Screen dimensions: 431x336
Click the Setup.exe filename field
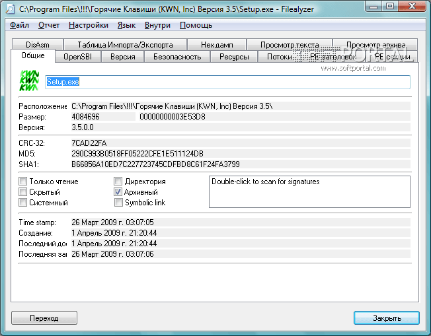tap(227, 82)
